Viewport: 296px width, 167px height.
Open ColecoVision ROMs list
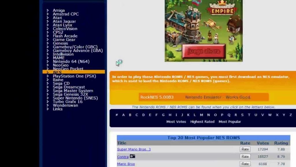tap(65, 29)
